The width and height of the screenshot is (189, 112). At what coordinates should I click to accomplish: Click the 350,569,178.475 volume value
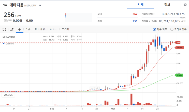(x=173, y=14)
